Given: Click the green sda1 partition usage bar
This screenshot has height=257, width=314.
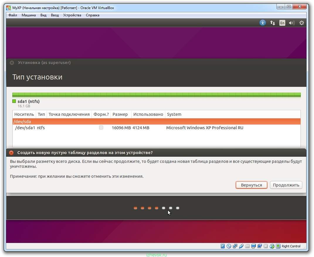Looking at the screenshot, I should (156, 95).
